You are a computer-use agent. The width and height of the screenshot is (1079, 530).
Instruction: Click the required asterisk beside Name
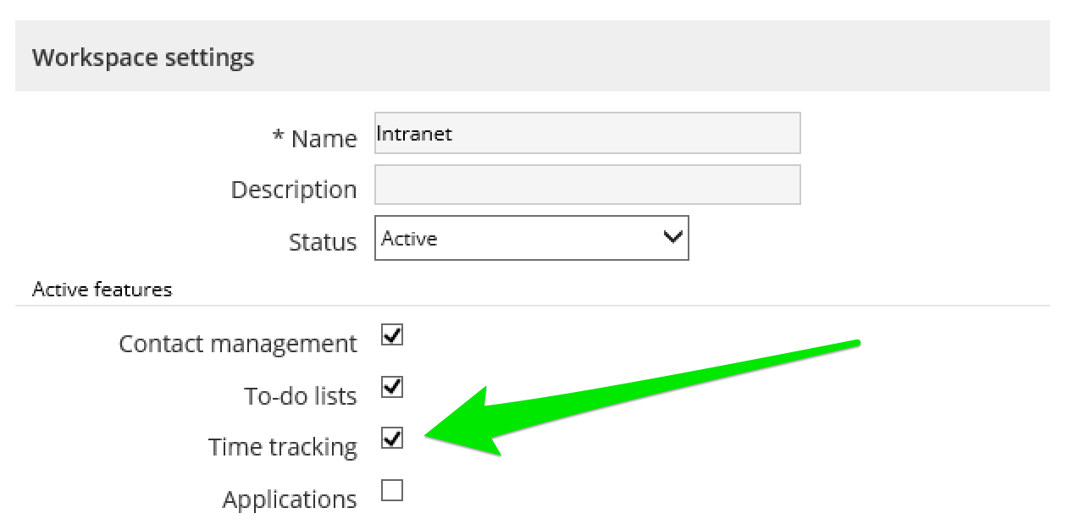pyautogui.click(x=278, y=136)
